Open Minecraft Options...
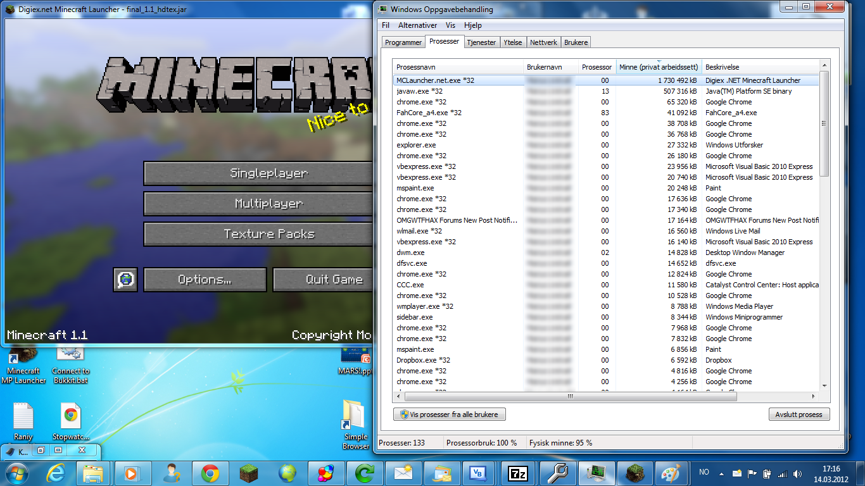865x486 pixels. click(x=205, y=280)
